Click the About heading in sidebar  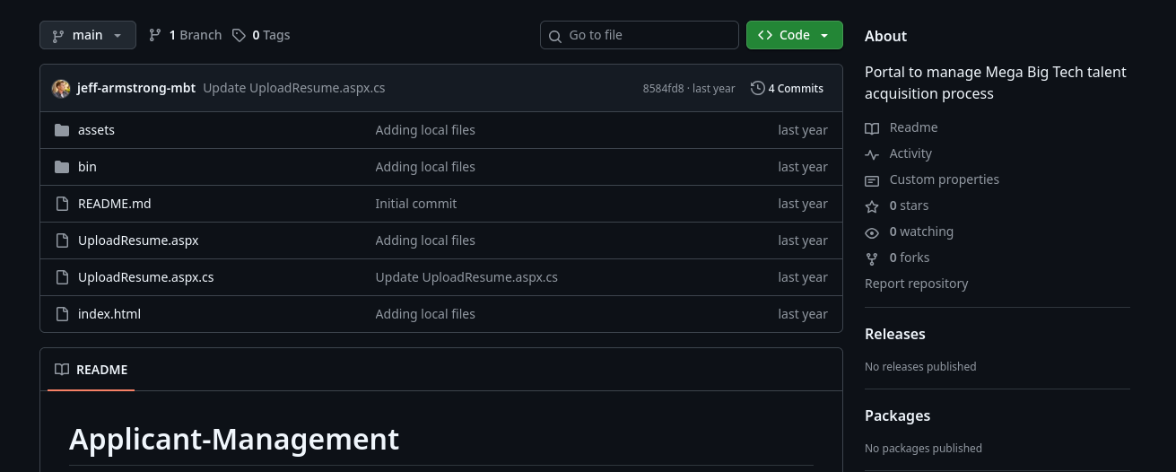[x=885, y=36]
